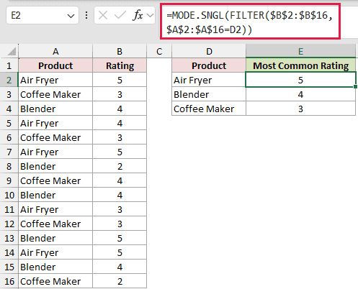Expand dropdown arrow beside fx button
Viewport: 358px width, 289px height.
[151, 16]
